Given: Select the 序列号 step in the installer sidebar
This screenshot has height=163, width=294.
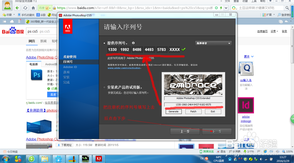Looking at the screenshot, I should [68, 62].
